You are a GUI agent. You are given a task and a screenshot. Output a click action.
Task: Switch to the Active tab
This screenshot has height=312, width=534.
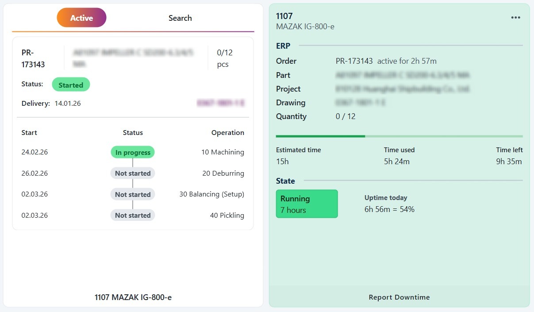click(82, 18)
